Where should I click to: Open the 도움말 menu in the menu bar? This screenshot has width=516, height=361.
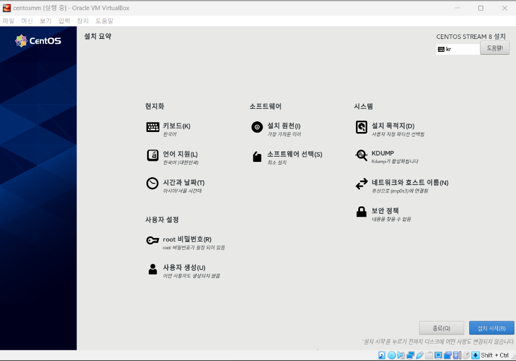[x=104, y=21]
